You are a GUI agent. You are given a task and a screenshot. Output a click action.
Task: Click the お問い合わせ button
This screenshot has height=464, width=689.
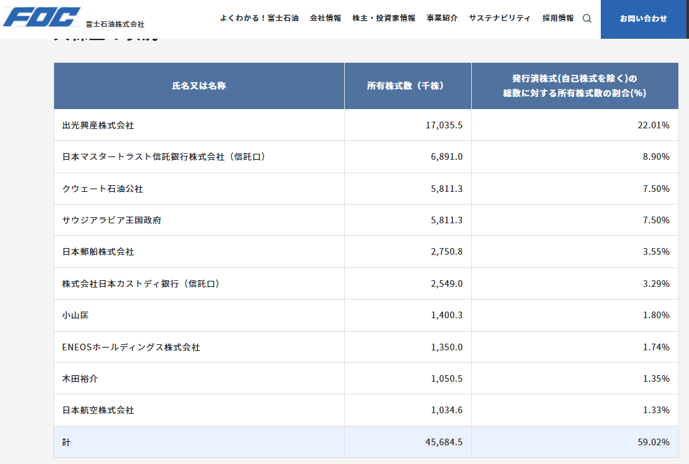pos(644,19)
